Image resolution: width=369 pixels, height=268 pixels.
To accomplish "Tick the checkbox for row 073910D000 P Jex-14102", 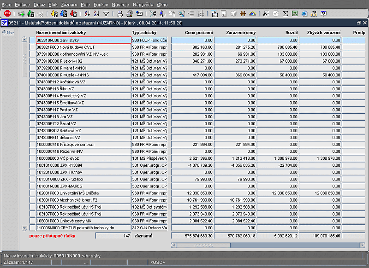I will click(x=32, y=61).
